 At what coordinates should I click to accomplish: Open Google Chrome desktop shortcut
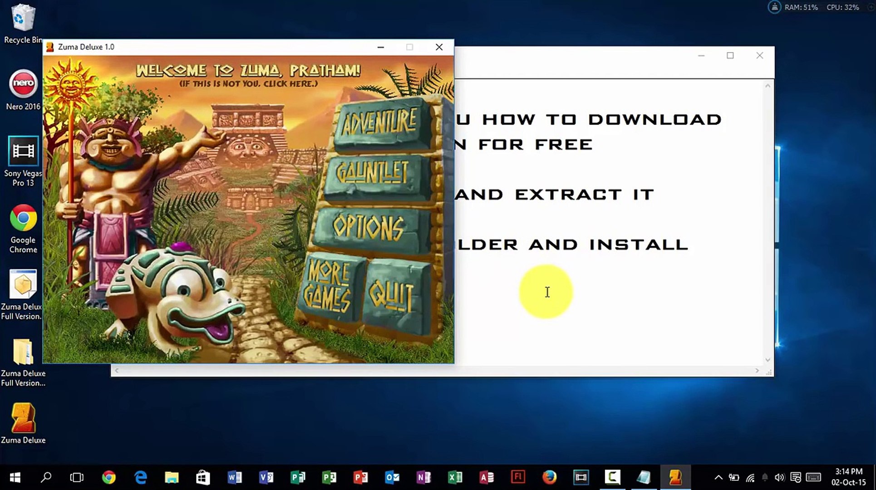(23, 219)
